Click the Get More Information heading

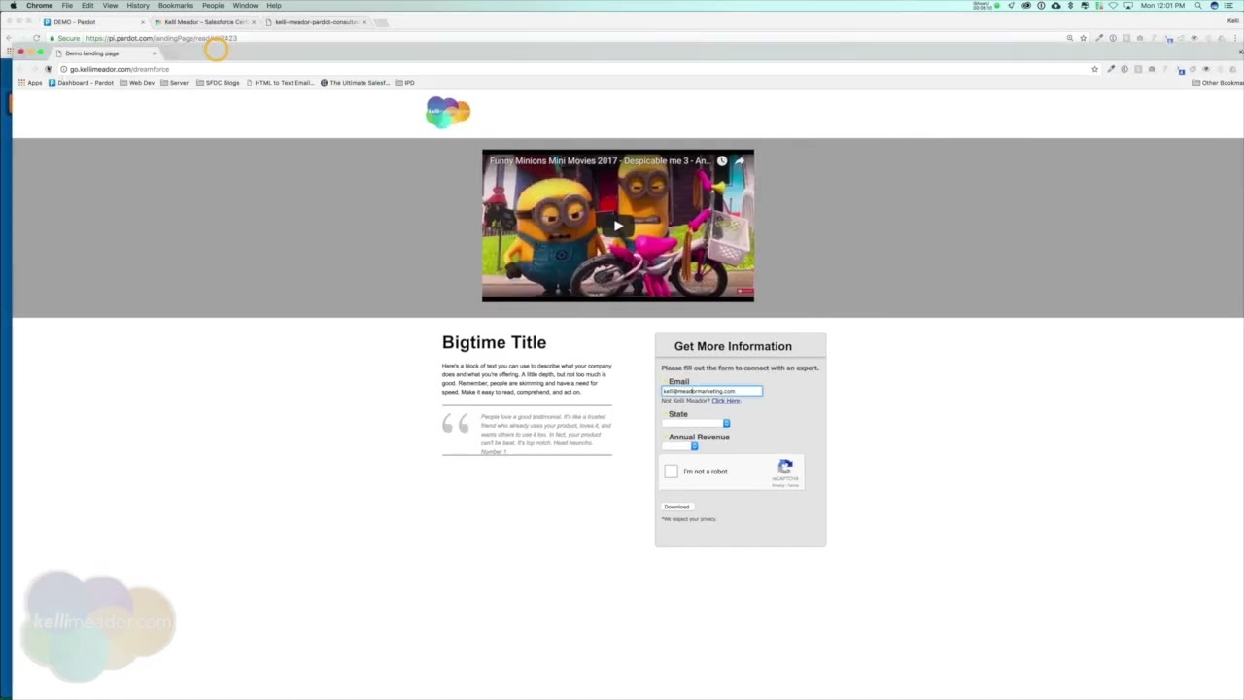pos(733,346)
